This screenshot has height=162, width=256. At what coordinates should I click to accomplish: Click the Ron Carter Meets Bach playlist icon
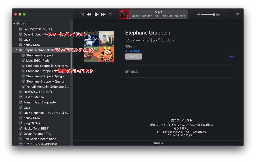click(x=20, y=139)
